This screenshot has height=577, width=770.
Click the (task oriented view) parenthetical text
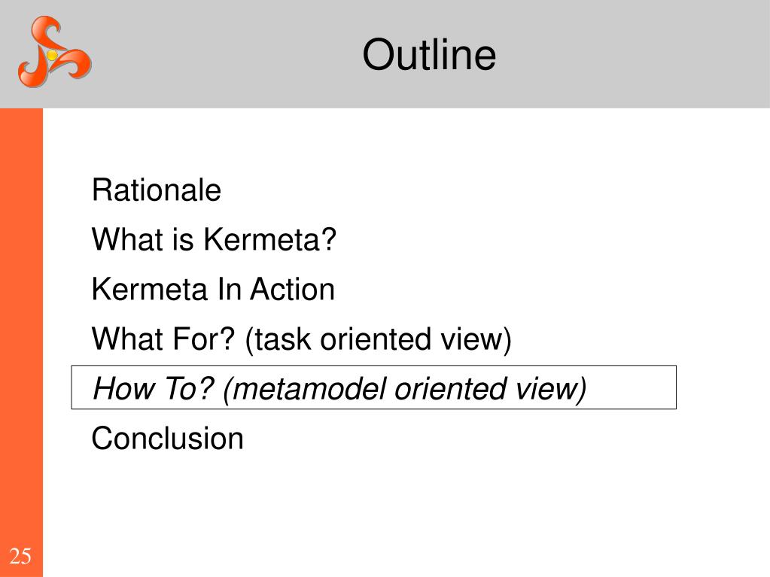[378, 339]
